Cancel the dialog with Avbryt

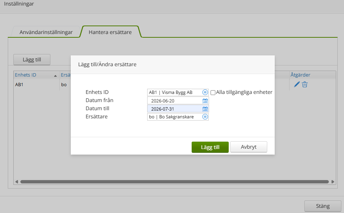coord(249,147)
